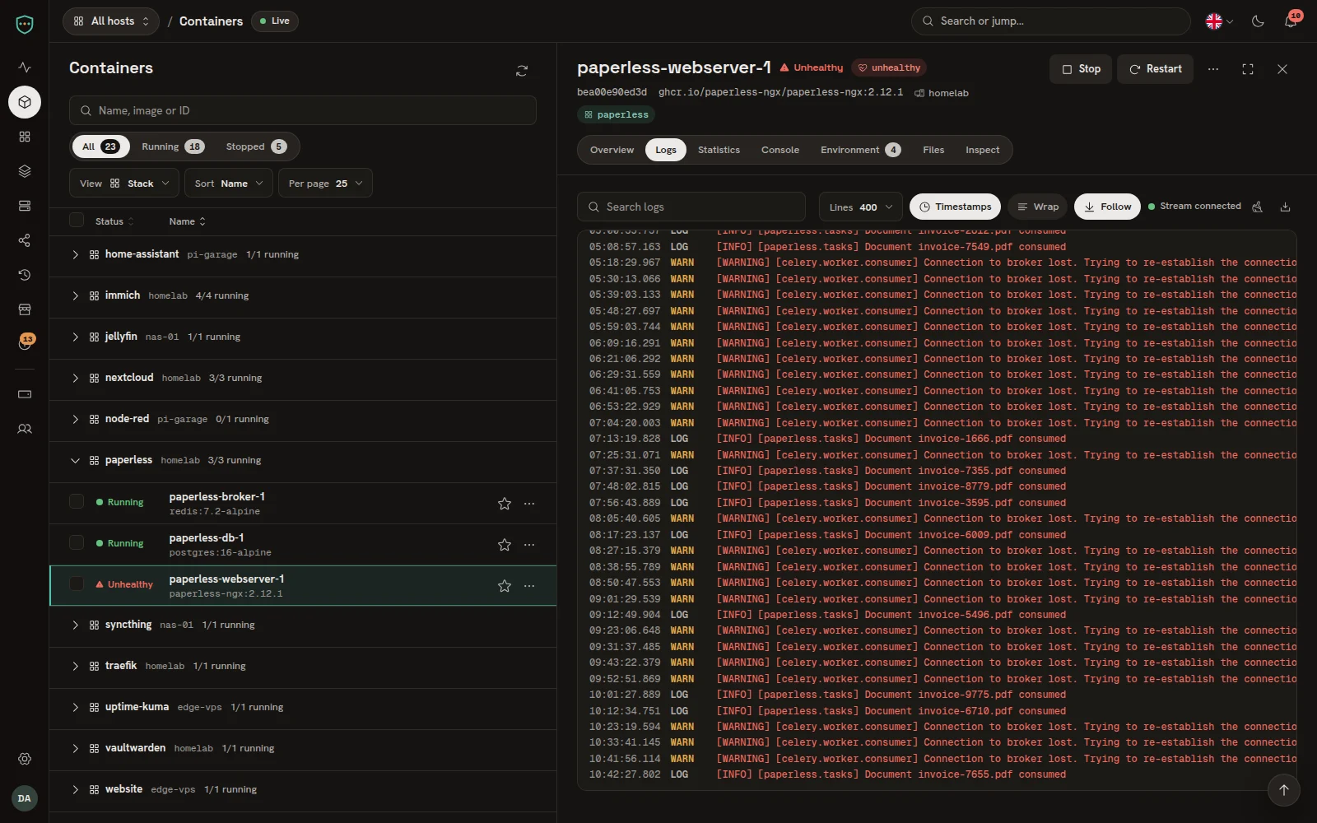Open the history clock sidebar icon

(x=25, y=275)
